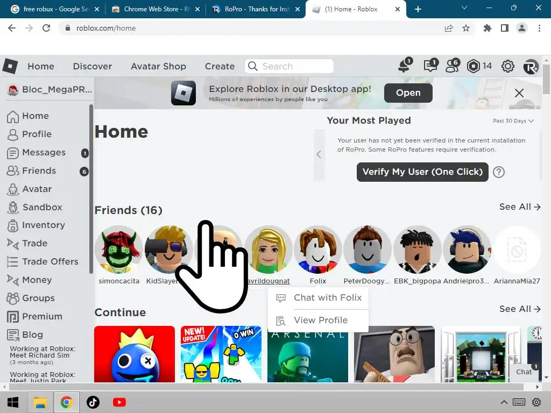Go to Discover in top navigation
Viewport: 551px width, 413px height.
click(93, 66)
